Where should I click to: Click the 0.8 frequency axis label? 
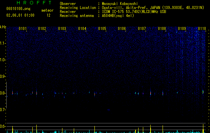point(3,93)
